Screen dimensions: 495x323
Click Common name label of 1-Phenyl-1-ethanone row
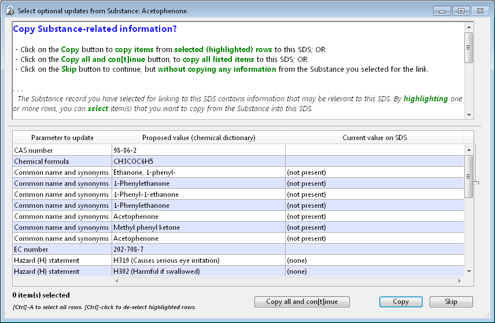coord(62,194)
